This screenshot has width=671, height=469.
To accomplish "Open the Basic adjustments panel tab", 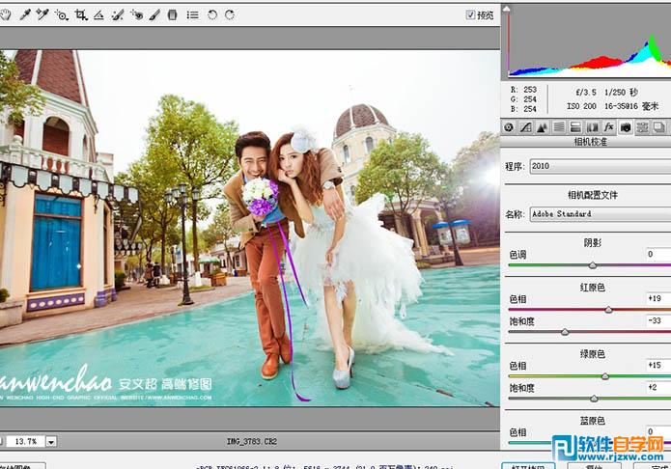I will (510, 127).
